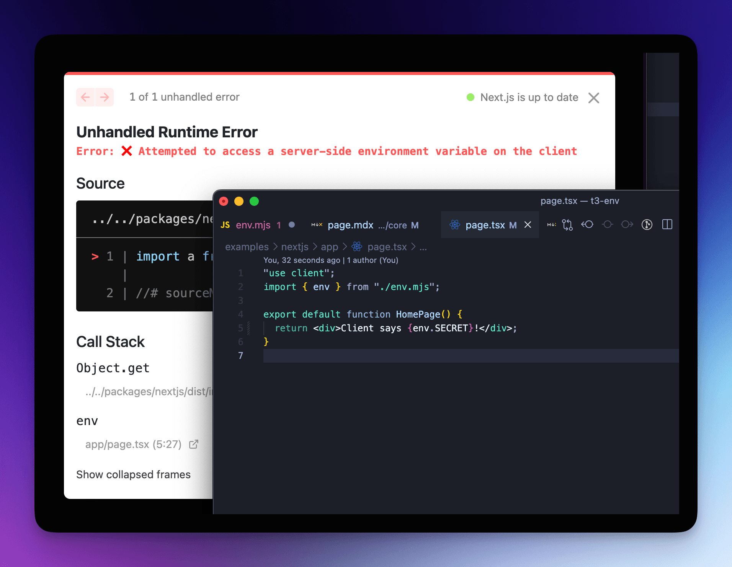Click the ../../packages/nextjs/dist path in call stack

pos(149,391)
